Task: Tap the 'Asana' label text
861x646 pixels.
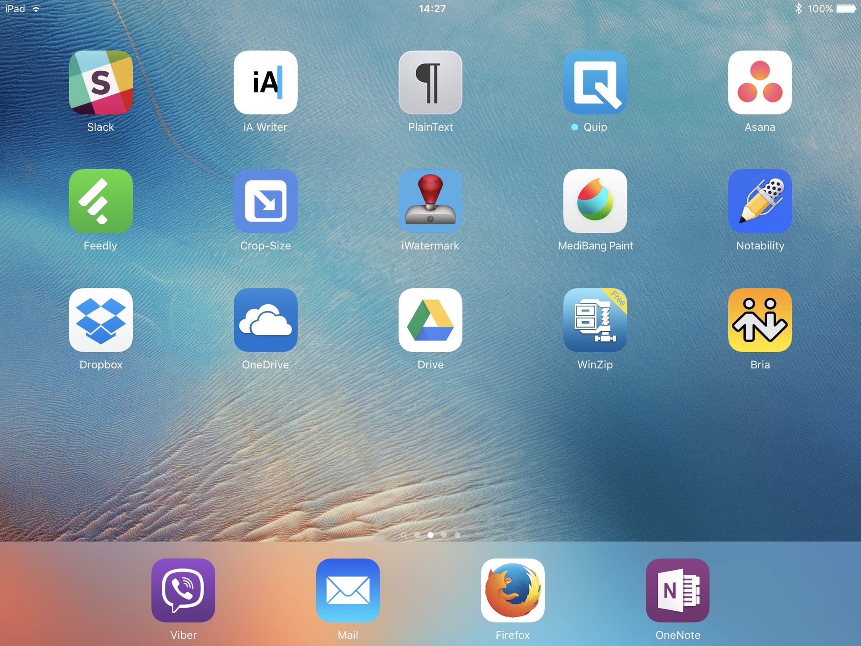Action: (760, 127)
